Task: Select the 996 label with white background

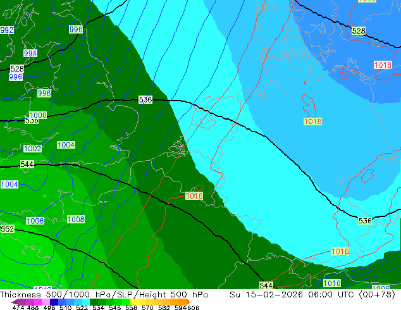Action: coord(16,77)
